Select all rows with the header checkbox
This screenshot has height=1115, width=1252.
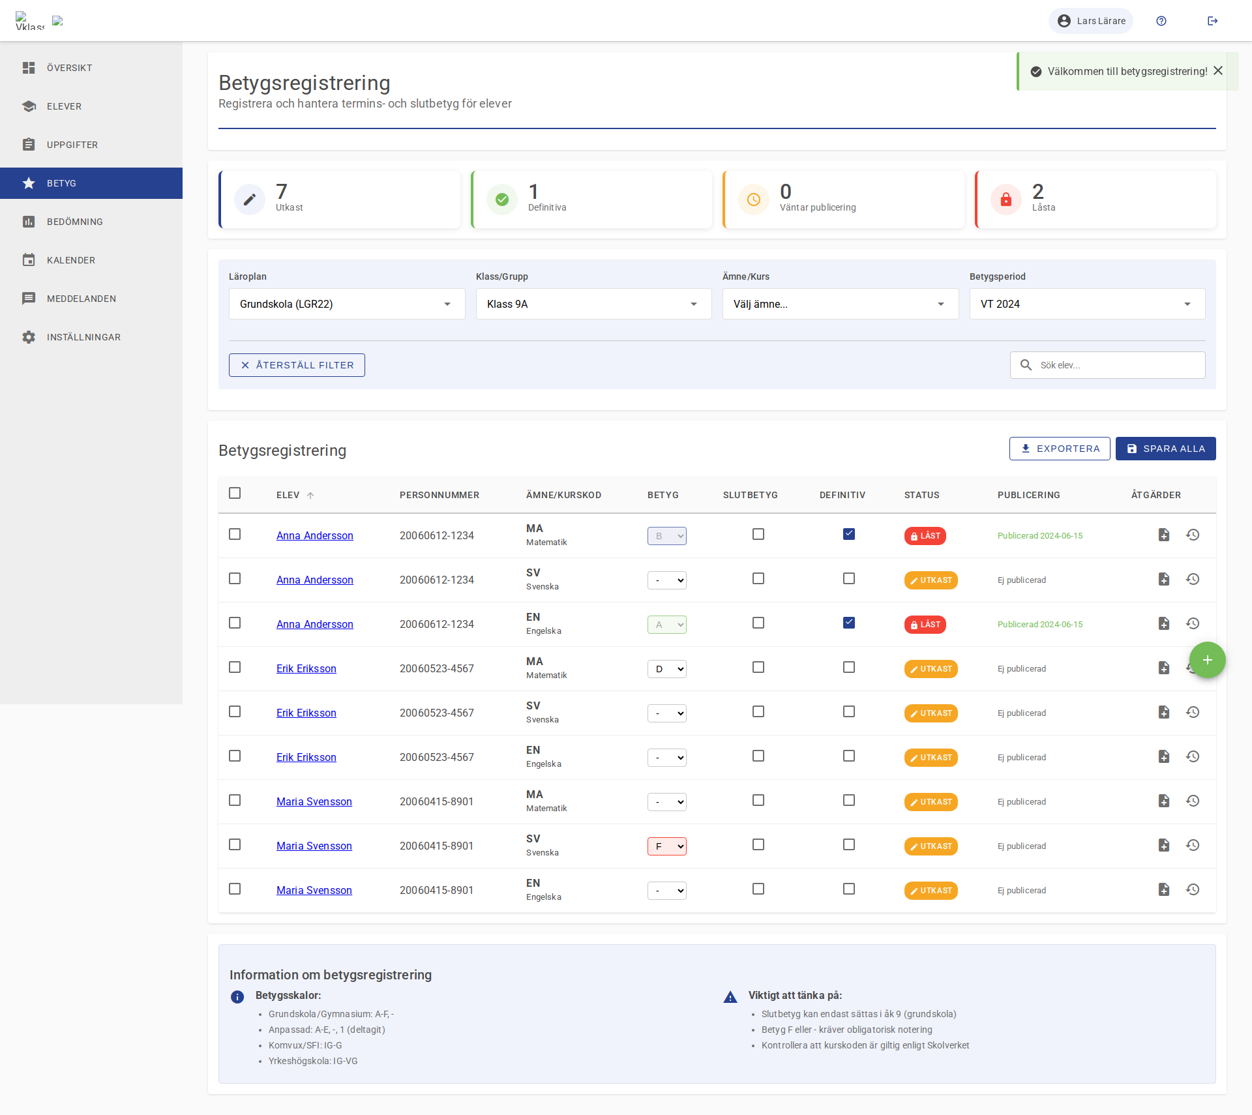235,494
